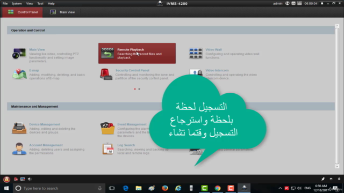This screenshot has width=344, height=193.
Task: Click the Main View link text
Action: click(37, 50)
